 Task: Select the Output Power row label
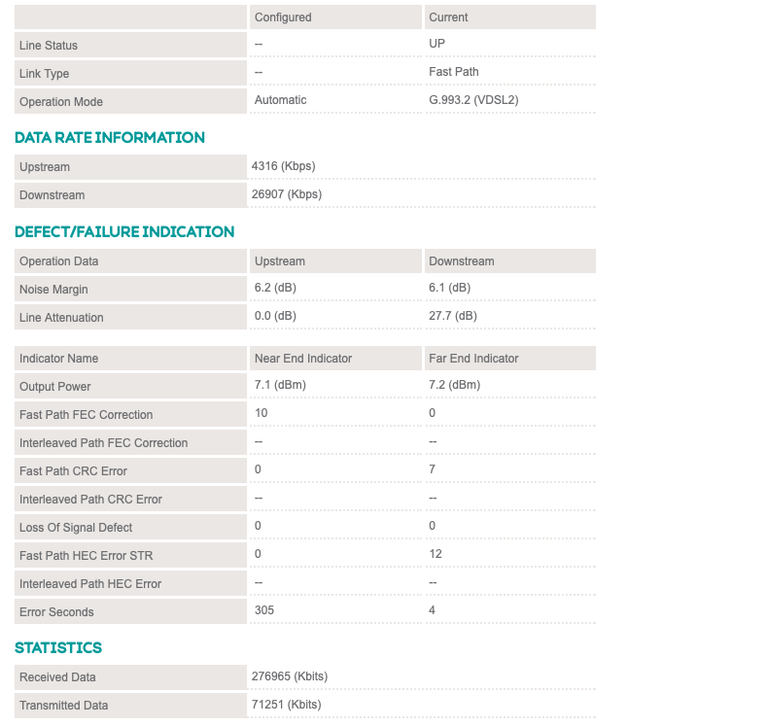tap(55, 387)
